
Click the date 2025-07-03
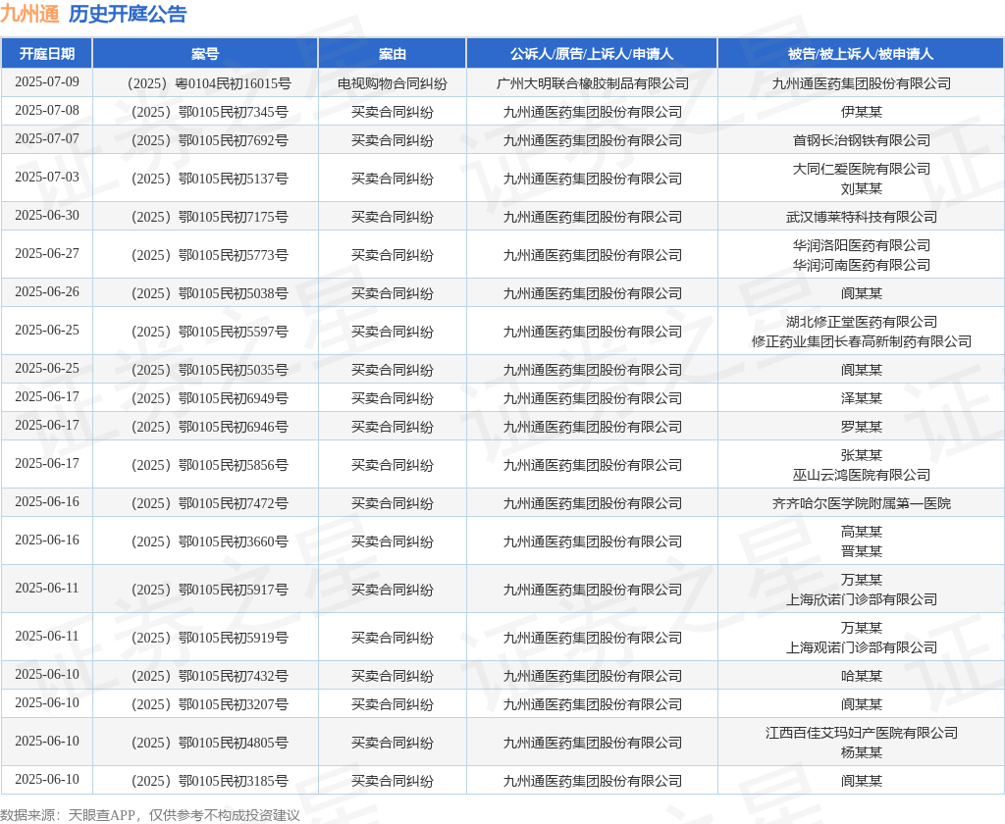click(47, 177)
